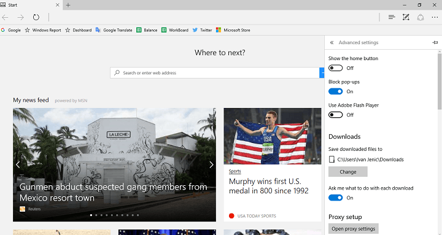This screenshot has width=442, height=235.
Task: Enable Use Adobe Flash Player switch
Action: (335, 115)
